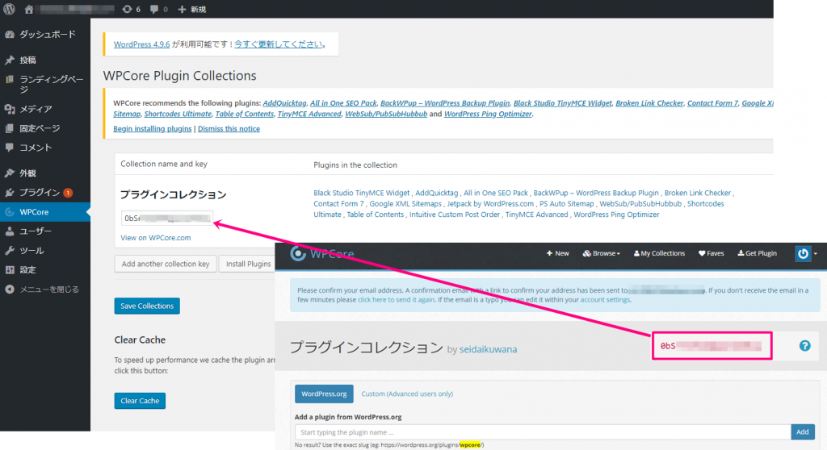Open the seidaikuwana author link

[x=488, y=349]
